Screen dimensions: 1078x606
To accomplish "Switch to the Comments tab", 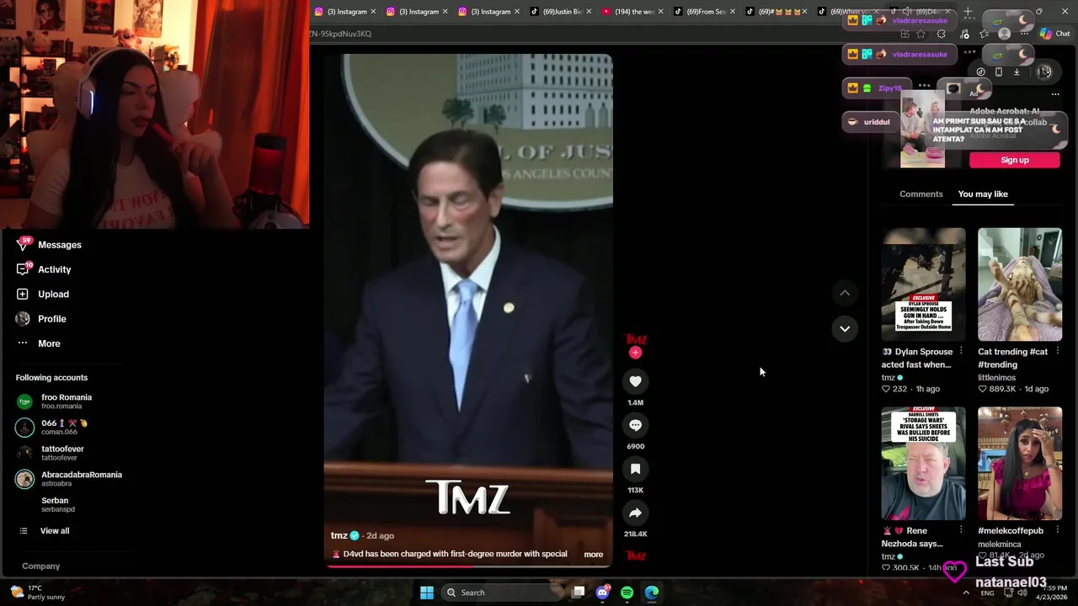I will pyautogui.click(x=921, y=194).
